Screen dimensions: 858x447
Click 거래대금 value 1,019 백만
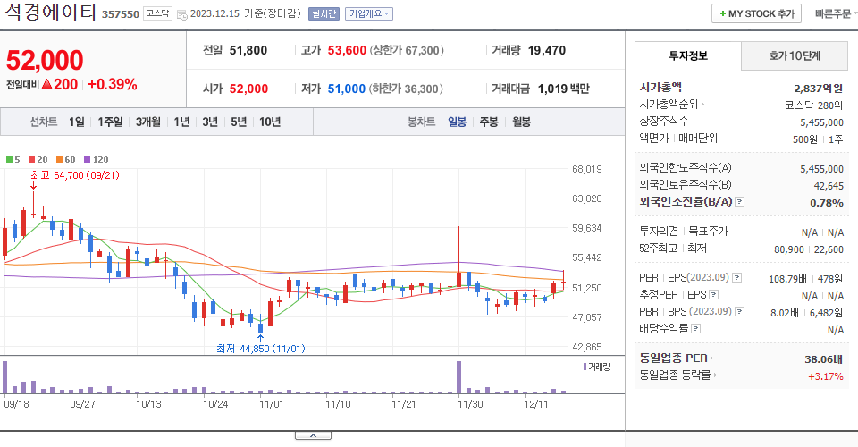click(x=564, y=89)
